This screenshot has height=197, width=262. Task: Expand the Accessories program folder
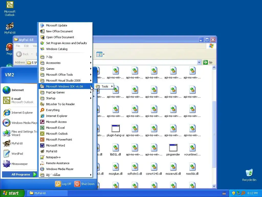point(65,63)
